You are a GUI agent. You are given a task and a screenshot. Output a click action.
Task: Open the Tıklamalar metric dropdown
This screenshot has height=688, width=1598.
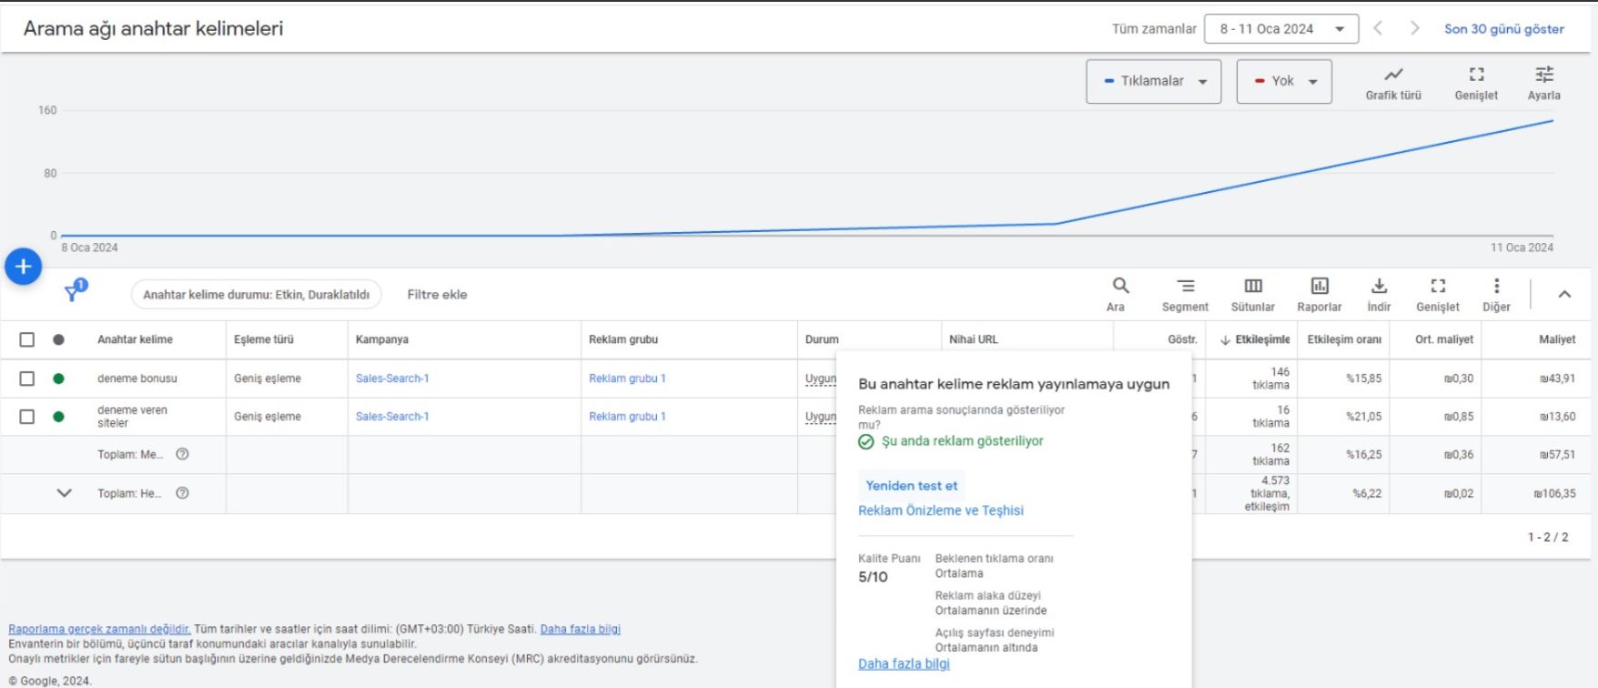coord(1153,81)
